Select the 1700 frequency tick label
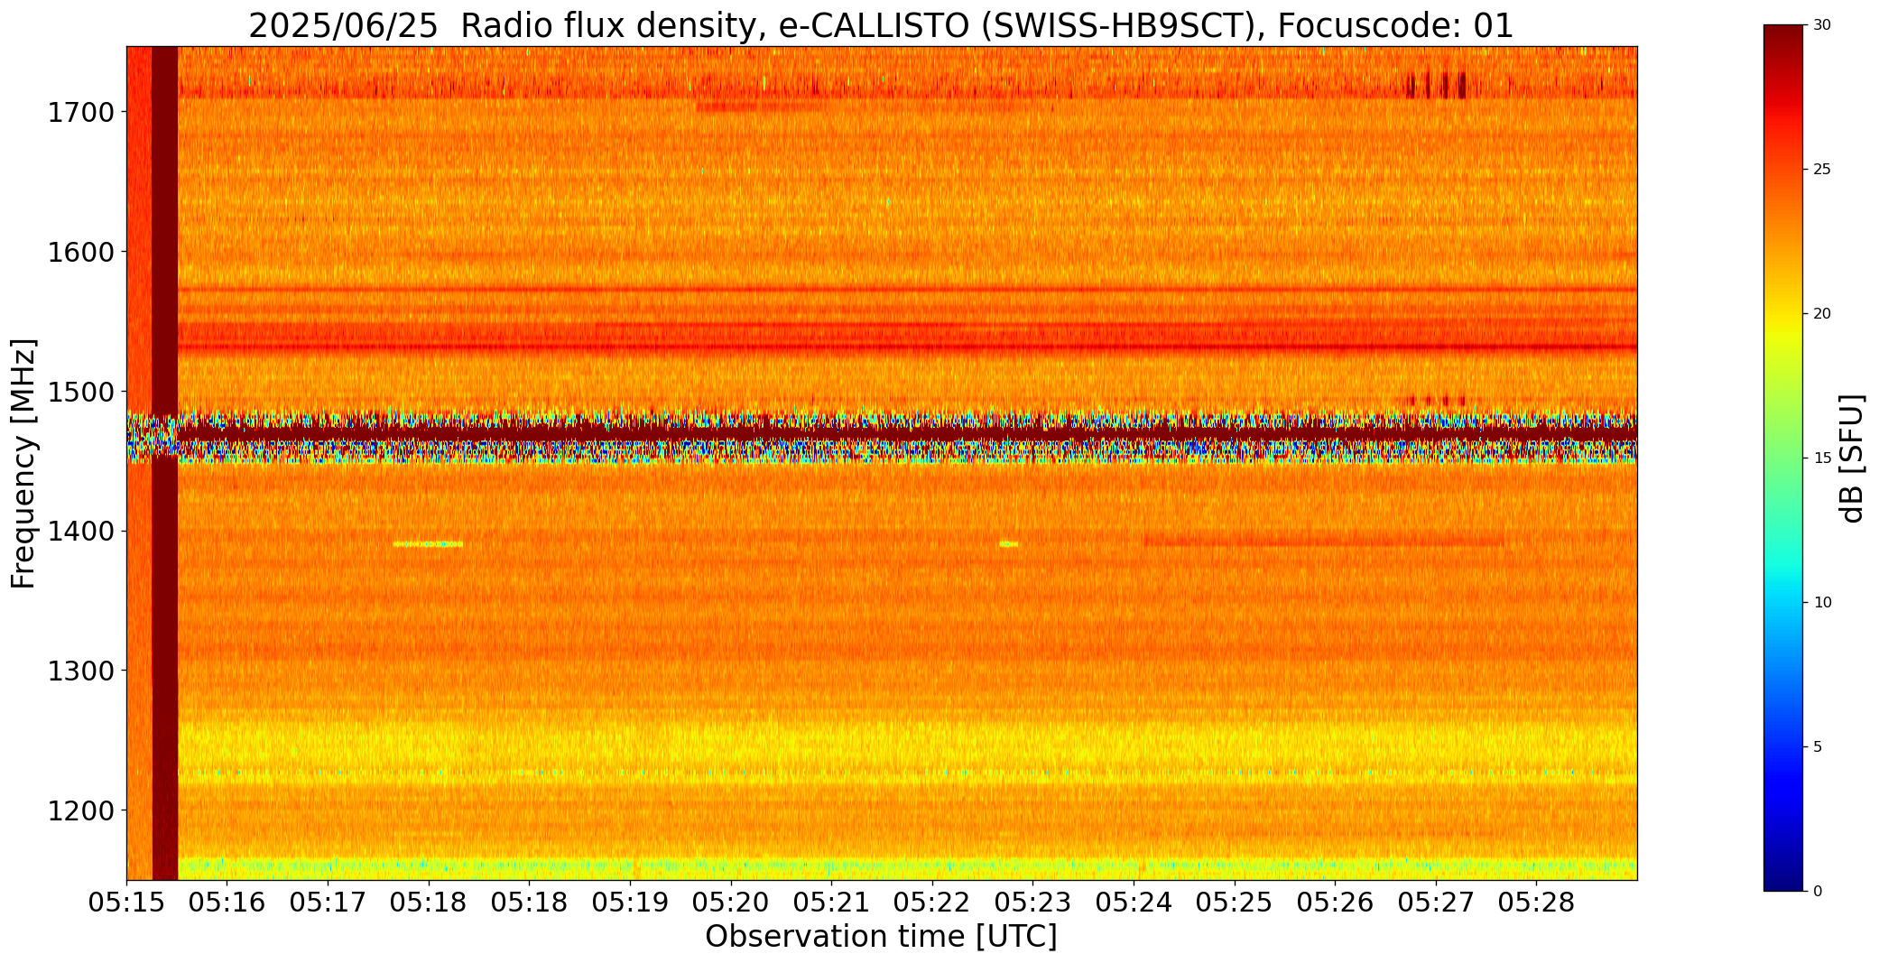Image resolution: width=1879 pixels, height=963 pixels. click(x=80, y=113)
